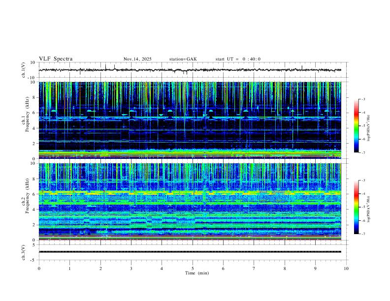Click the "3" tick label on the Time axis

131,269
